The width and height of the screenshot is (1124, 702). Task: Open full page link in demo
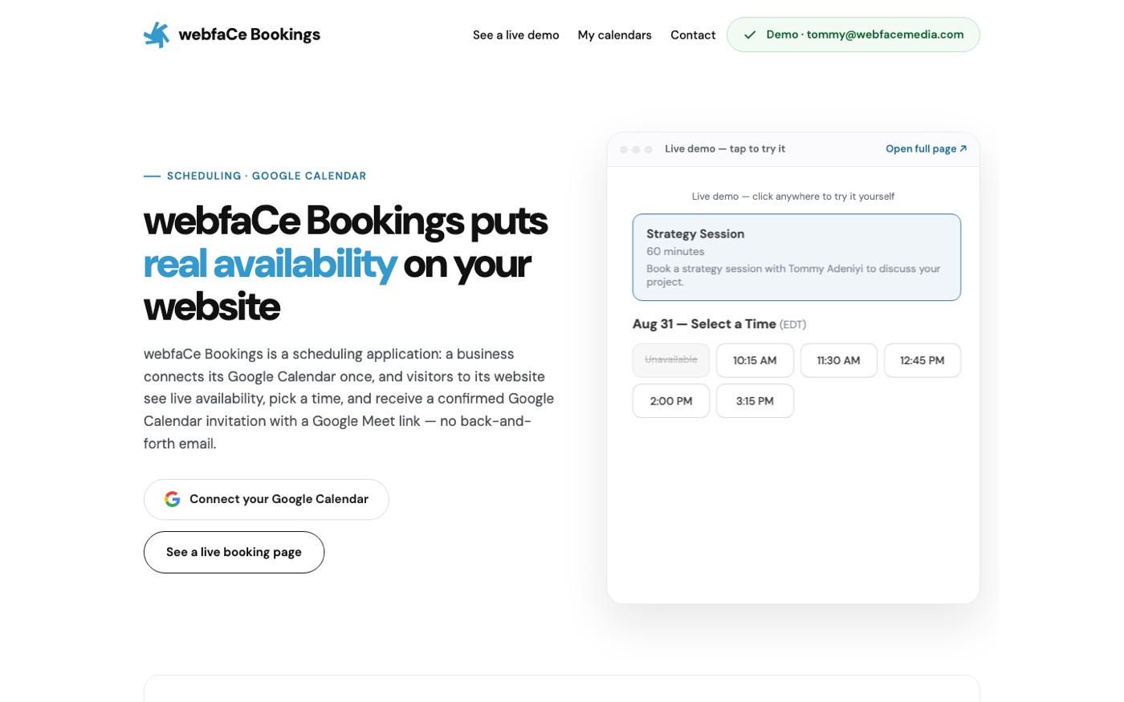click(x=926, y=149)
